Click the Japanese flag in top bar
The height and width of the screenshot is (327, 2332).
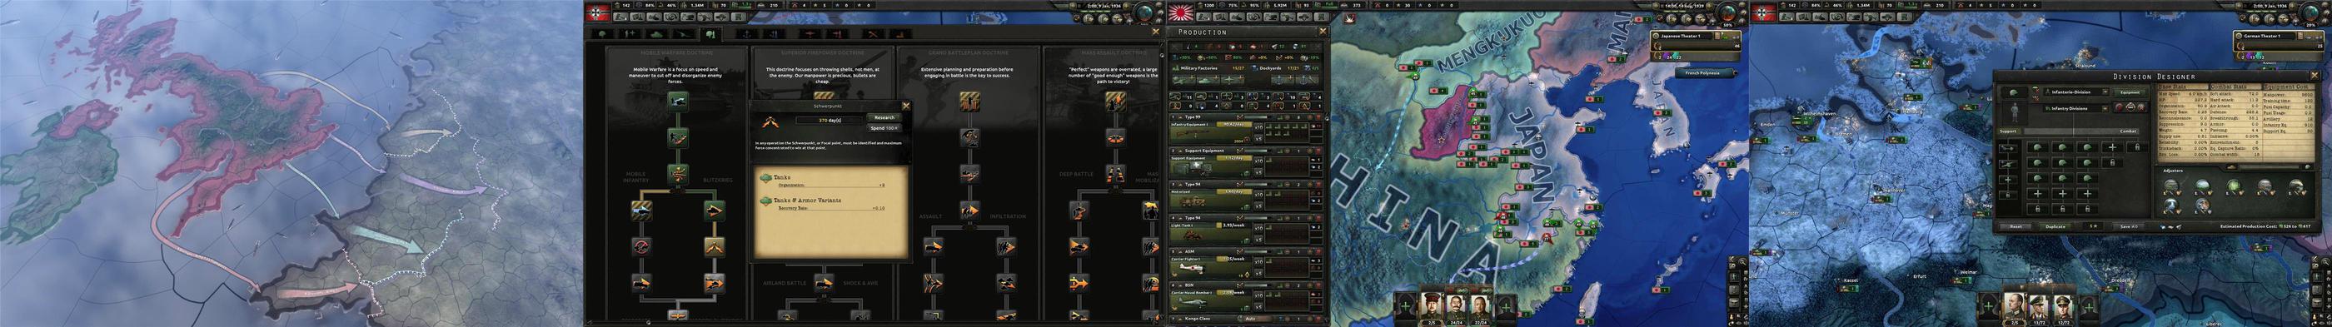[x=1181, y=12]
